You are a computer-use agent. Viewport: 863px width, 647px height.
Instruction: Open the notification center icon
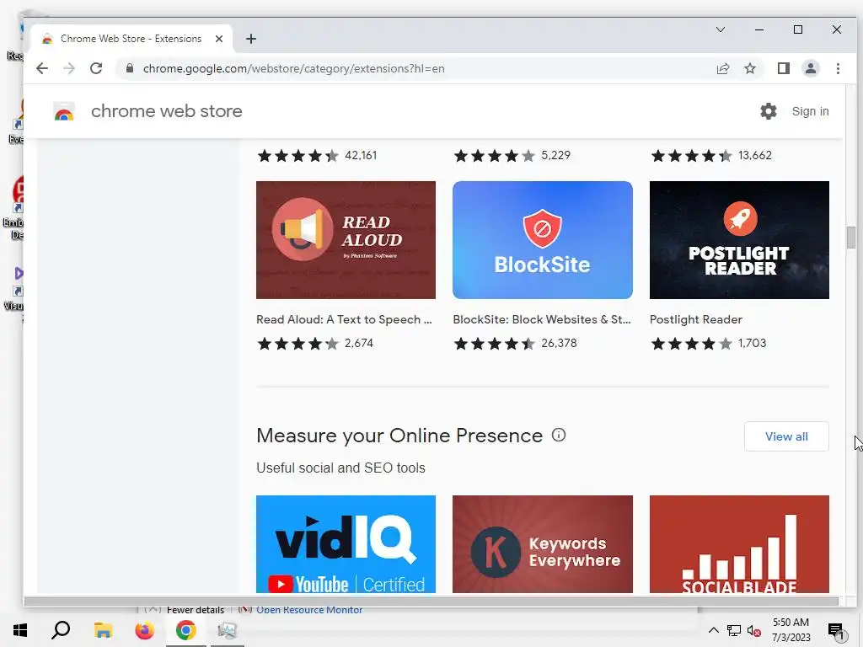click(836, 631)
